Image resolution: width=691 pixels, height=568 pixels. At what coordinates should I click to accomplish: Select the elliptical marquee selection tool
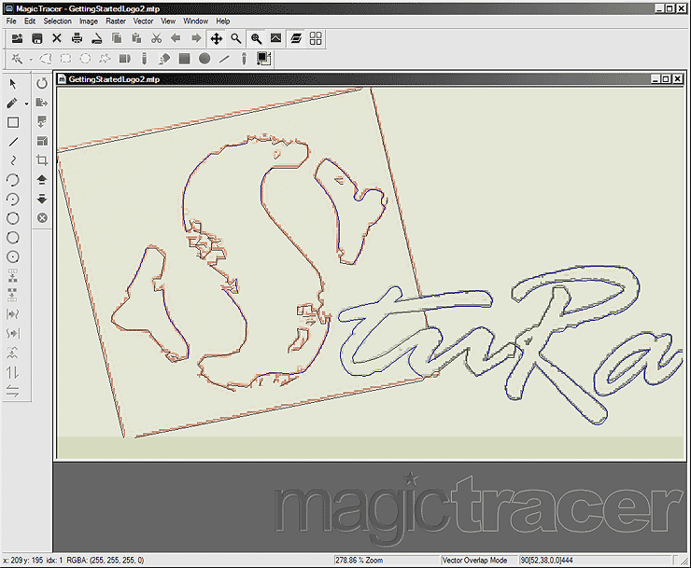point(86,59)
